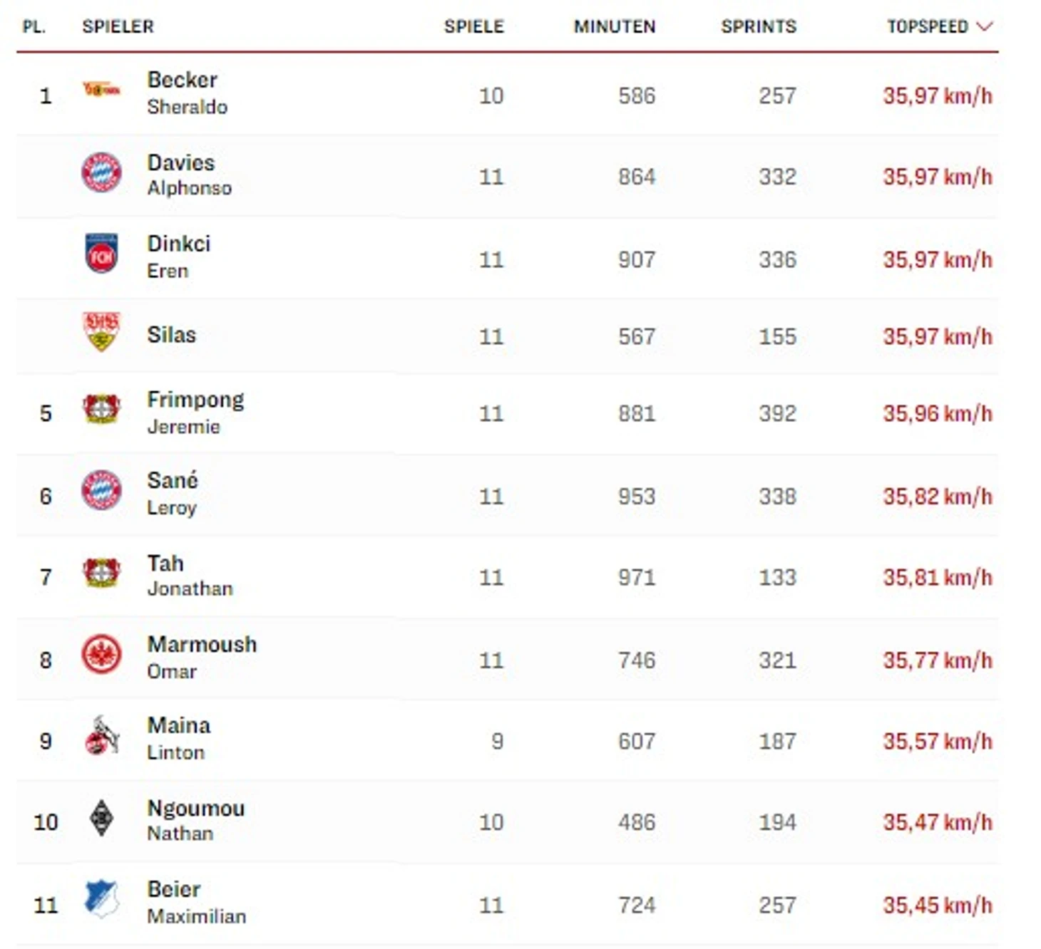The width and height of the screenshot is (1041, 949).
Task: Open Sheraldo Becker player link
Action: tap(186, 93)
